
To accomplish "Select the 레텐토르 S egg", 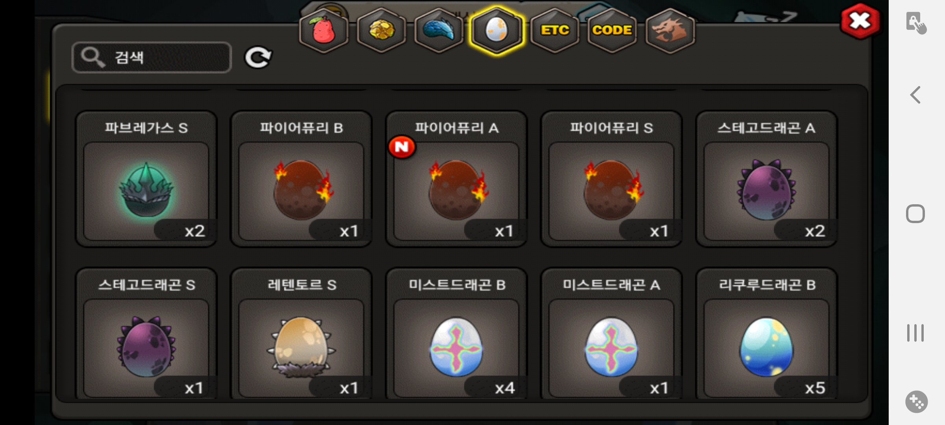I will click(x=301, y=334).
